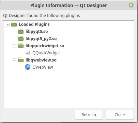Select the libqquickwidget.so entry
Viewport: 138px width, 123px height.
click(45, 46)
